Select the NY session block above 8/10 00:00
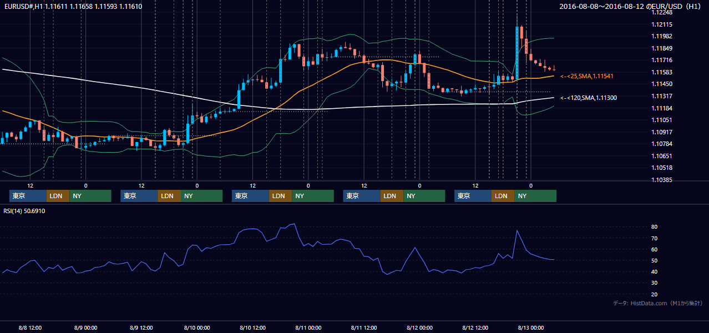 pyautogui.click(x=201, y=196)
